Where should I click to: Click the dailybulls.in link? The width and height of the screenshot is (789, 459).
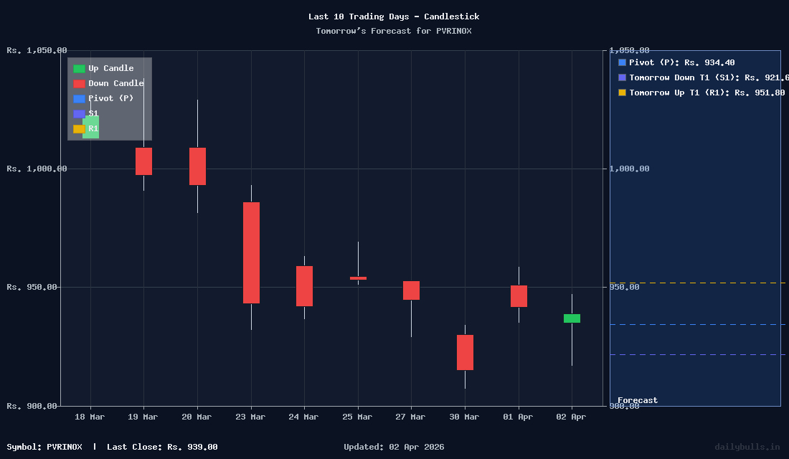click(x=748, y=446)
